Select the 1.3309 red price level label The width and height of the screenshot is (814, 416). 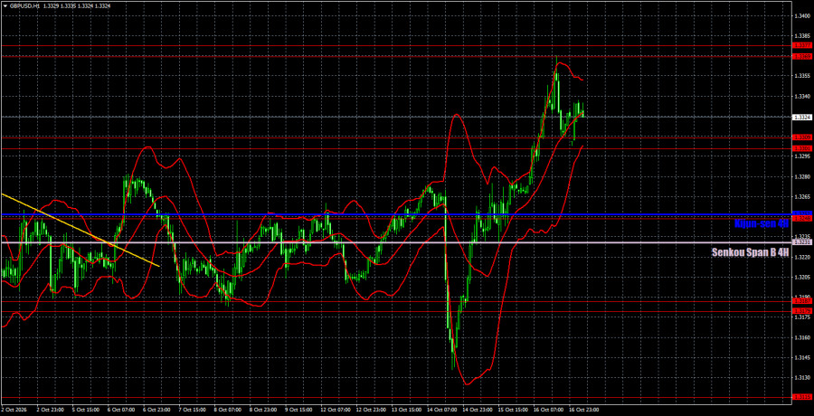802,137
